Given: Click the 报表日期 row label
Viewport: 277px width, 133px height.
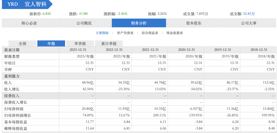Looking at the screenshot, I should (x=12, y=50).
